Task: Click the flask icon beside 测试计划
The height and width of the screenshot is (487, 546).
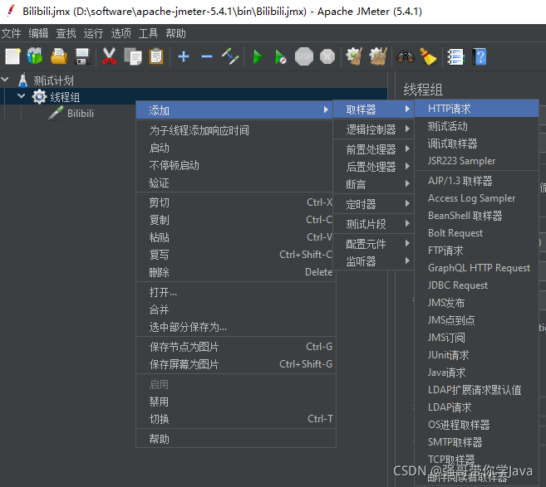Action: 22,80
